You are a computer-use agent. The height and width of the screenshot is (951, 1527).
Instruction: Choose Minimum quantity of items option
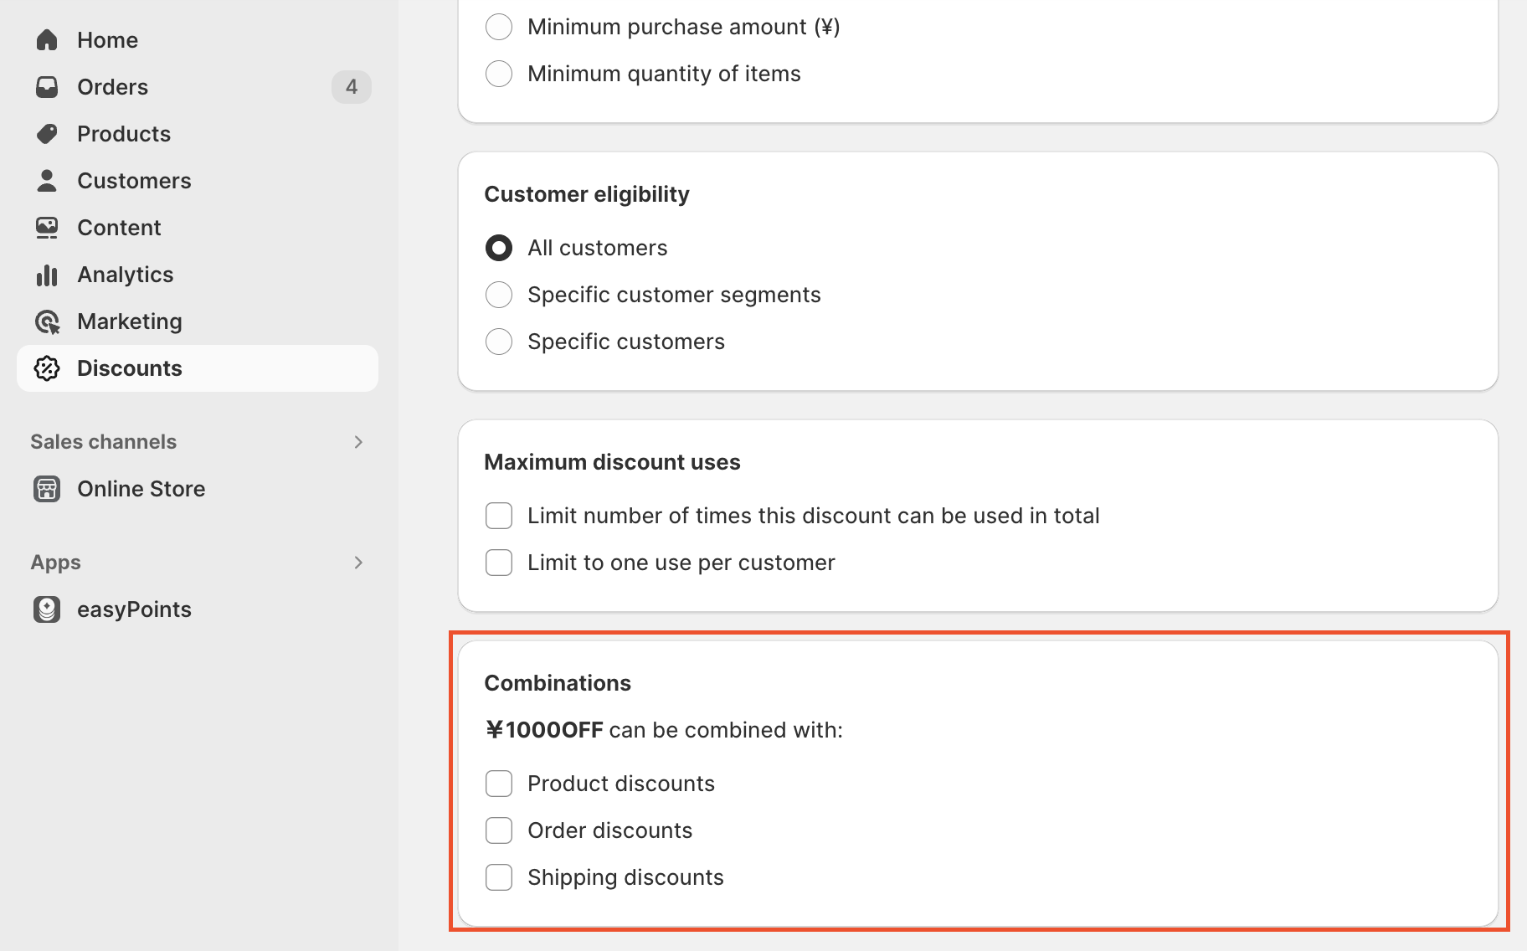(499, 74)
